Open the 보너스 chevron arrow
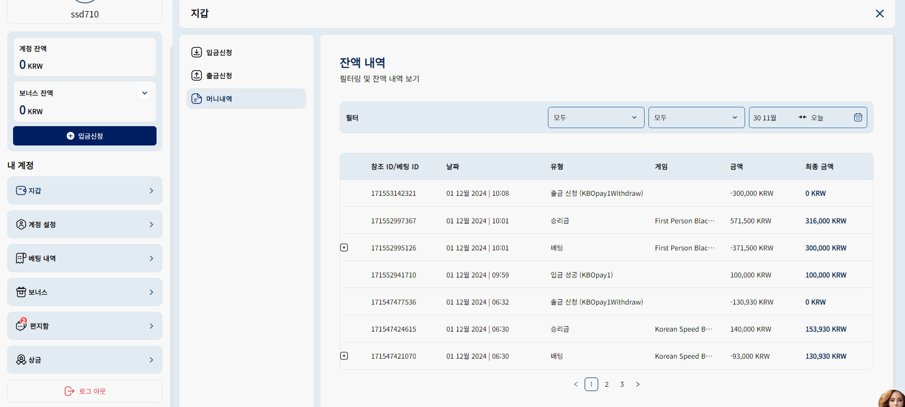Screen dimensions: 905x407 click(151, 292)
